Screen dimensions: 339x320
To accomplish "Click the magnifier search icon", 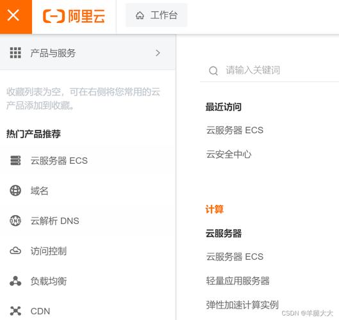I will point(213,70).
